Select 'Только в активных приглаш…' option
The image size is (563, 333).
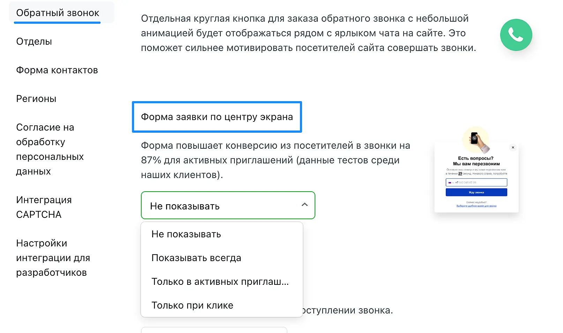pyautogui.click(x=220, y=282)
